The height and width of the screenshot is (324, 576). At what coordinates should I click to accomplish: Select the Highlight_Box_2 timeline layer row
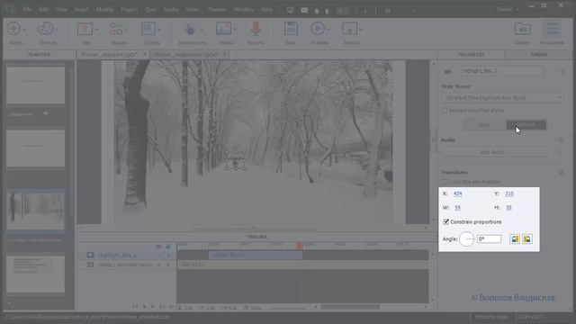(127, 255)
